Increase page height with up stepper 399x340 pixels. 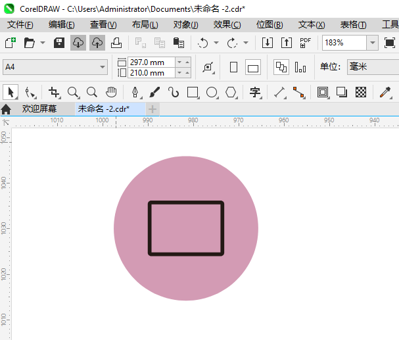187,73
